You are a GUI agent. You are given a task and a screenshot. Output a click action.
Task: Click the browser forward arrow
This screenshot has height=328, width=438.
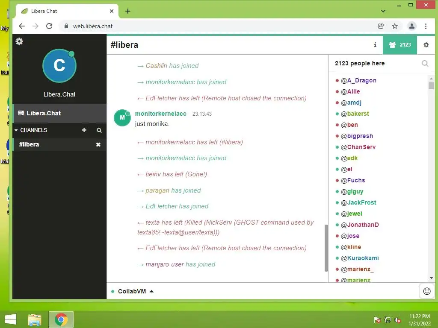tap(36, 26)
